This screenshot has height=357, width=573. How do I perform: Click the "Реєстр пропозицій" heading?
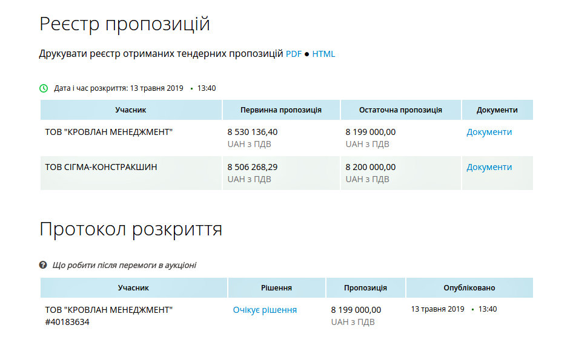point(125,24)
